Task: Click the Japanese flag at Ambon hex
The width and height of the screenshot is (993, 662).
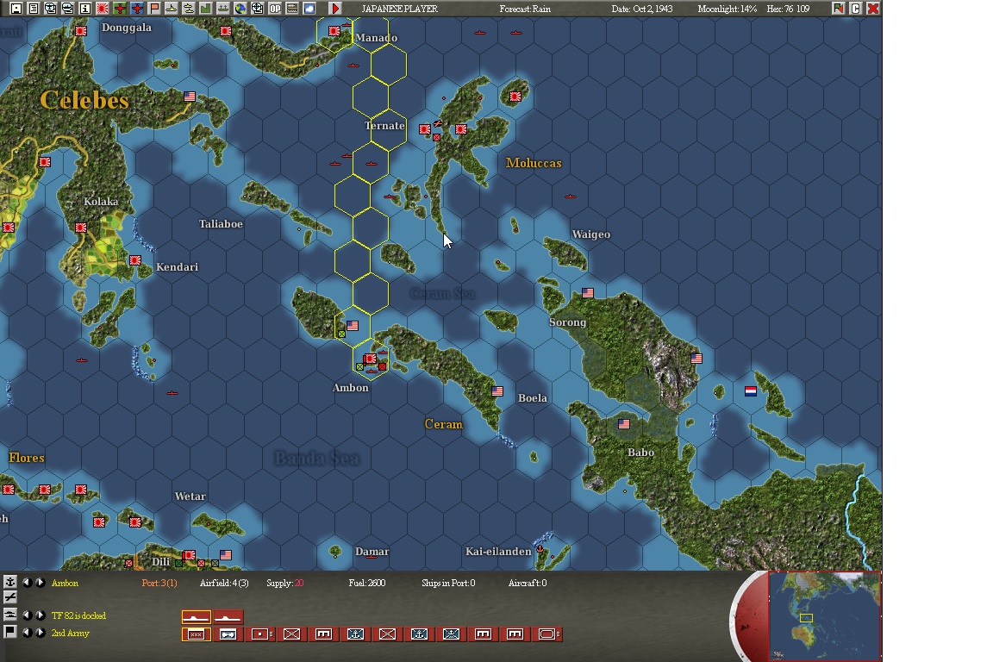Action: (x=369, y=359)
